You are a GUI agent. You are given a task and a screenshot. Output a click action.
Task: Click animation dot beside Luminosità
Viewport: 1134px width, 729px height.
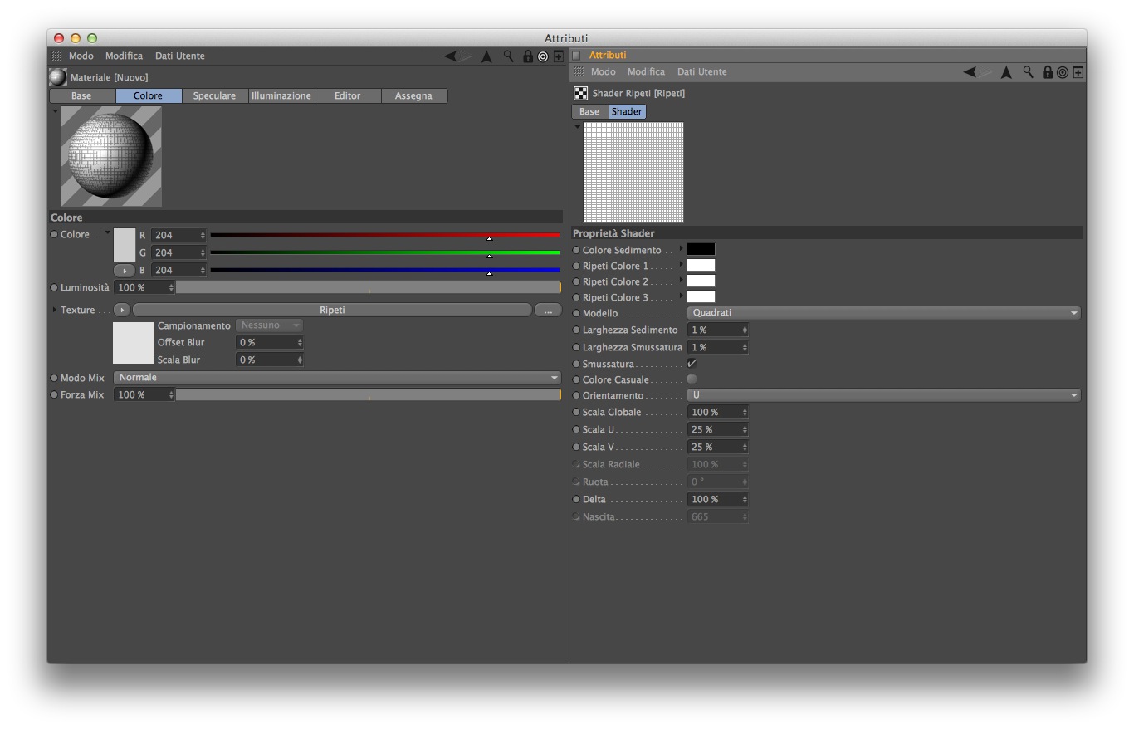click(x=55, y=287)
